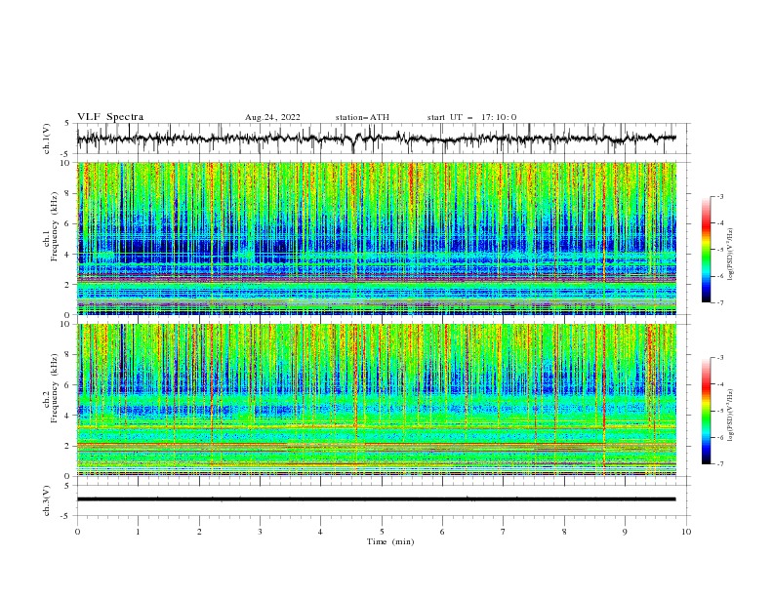Screen dimensions: 773x597
Task: Click the '-3' tick of ch.2 colorbar
Action: [719, 358]
